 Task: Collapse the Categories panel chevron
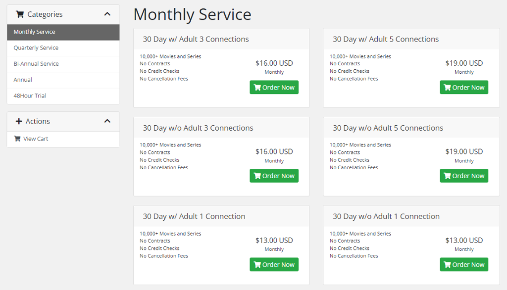(107, 14)
